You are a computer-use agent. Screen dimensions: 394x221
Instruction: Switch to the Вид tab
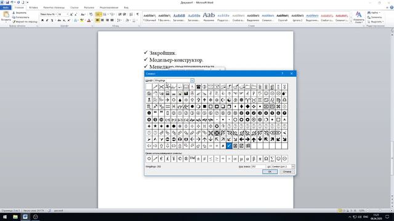click(x=126, y=7)
